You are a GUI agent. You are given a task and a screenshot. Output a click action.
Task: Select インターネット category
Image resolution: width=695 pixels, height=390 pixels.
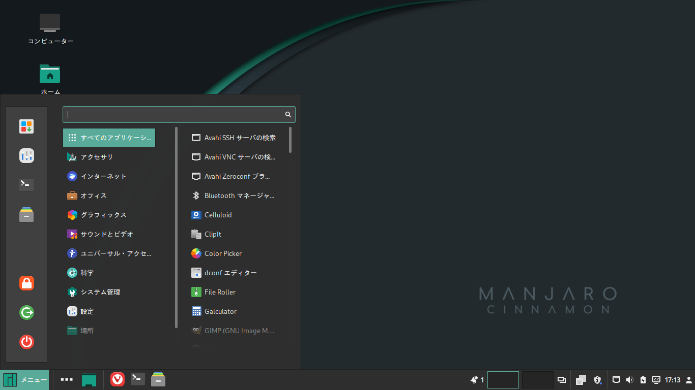point(109,176)
